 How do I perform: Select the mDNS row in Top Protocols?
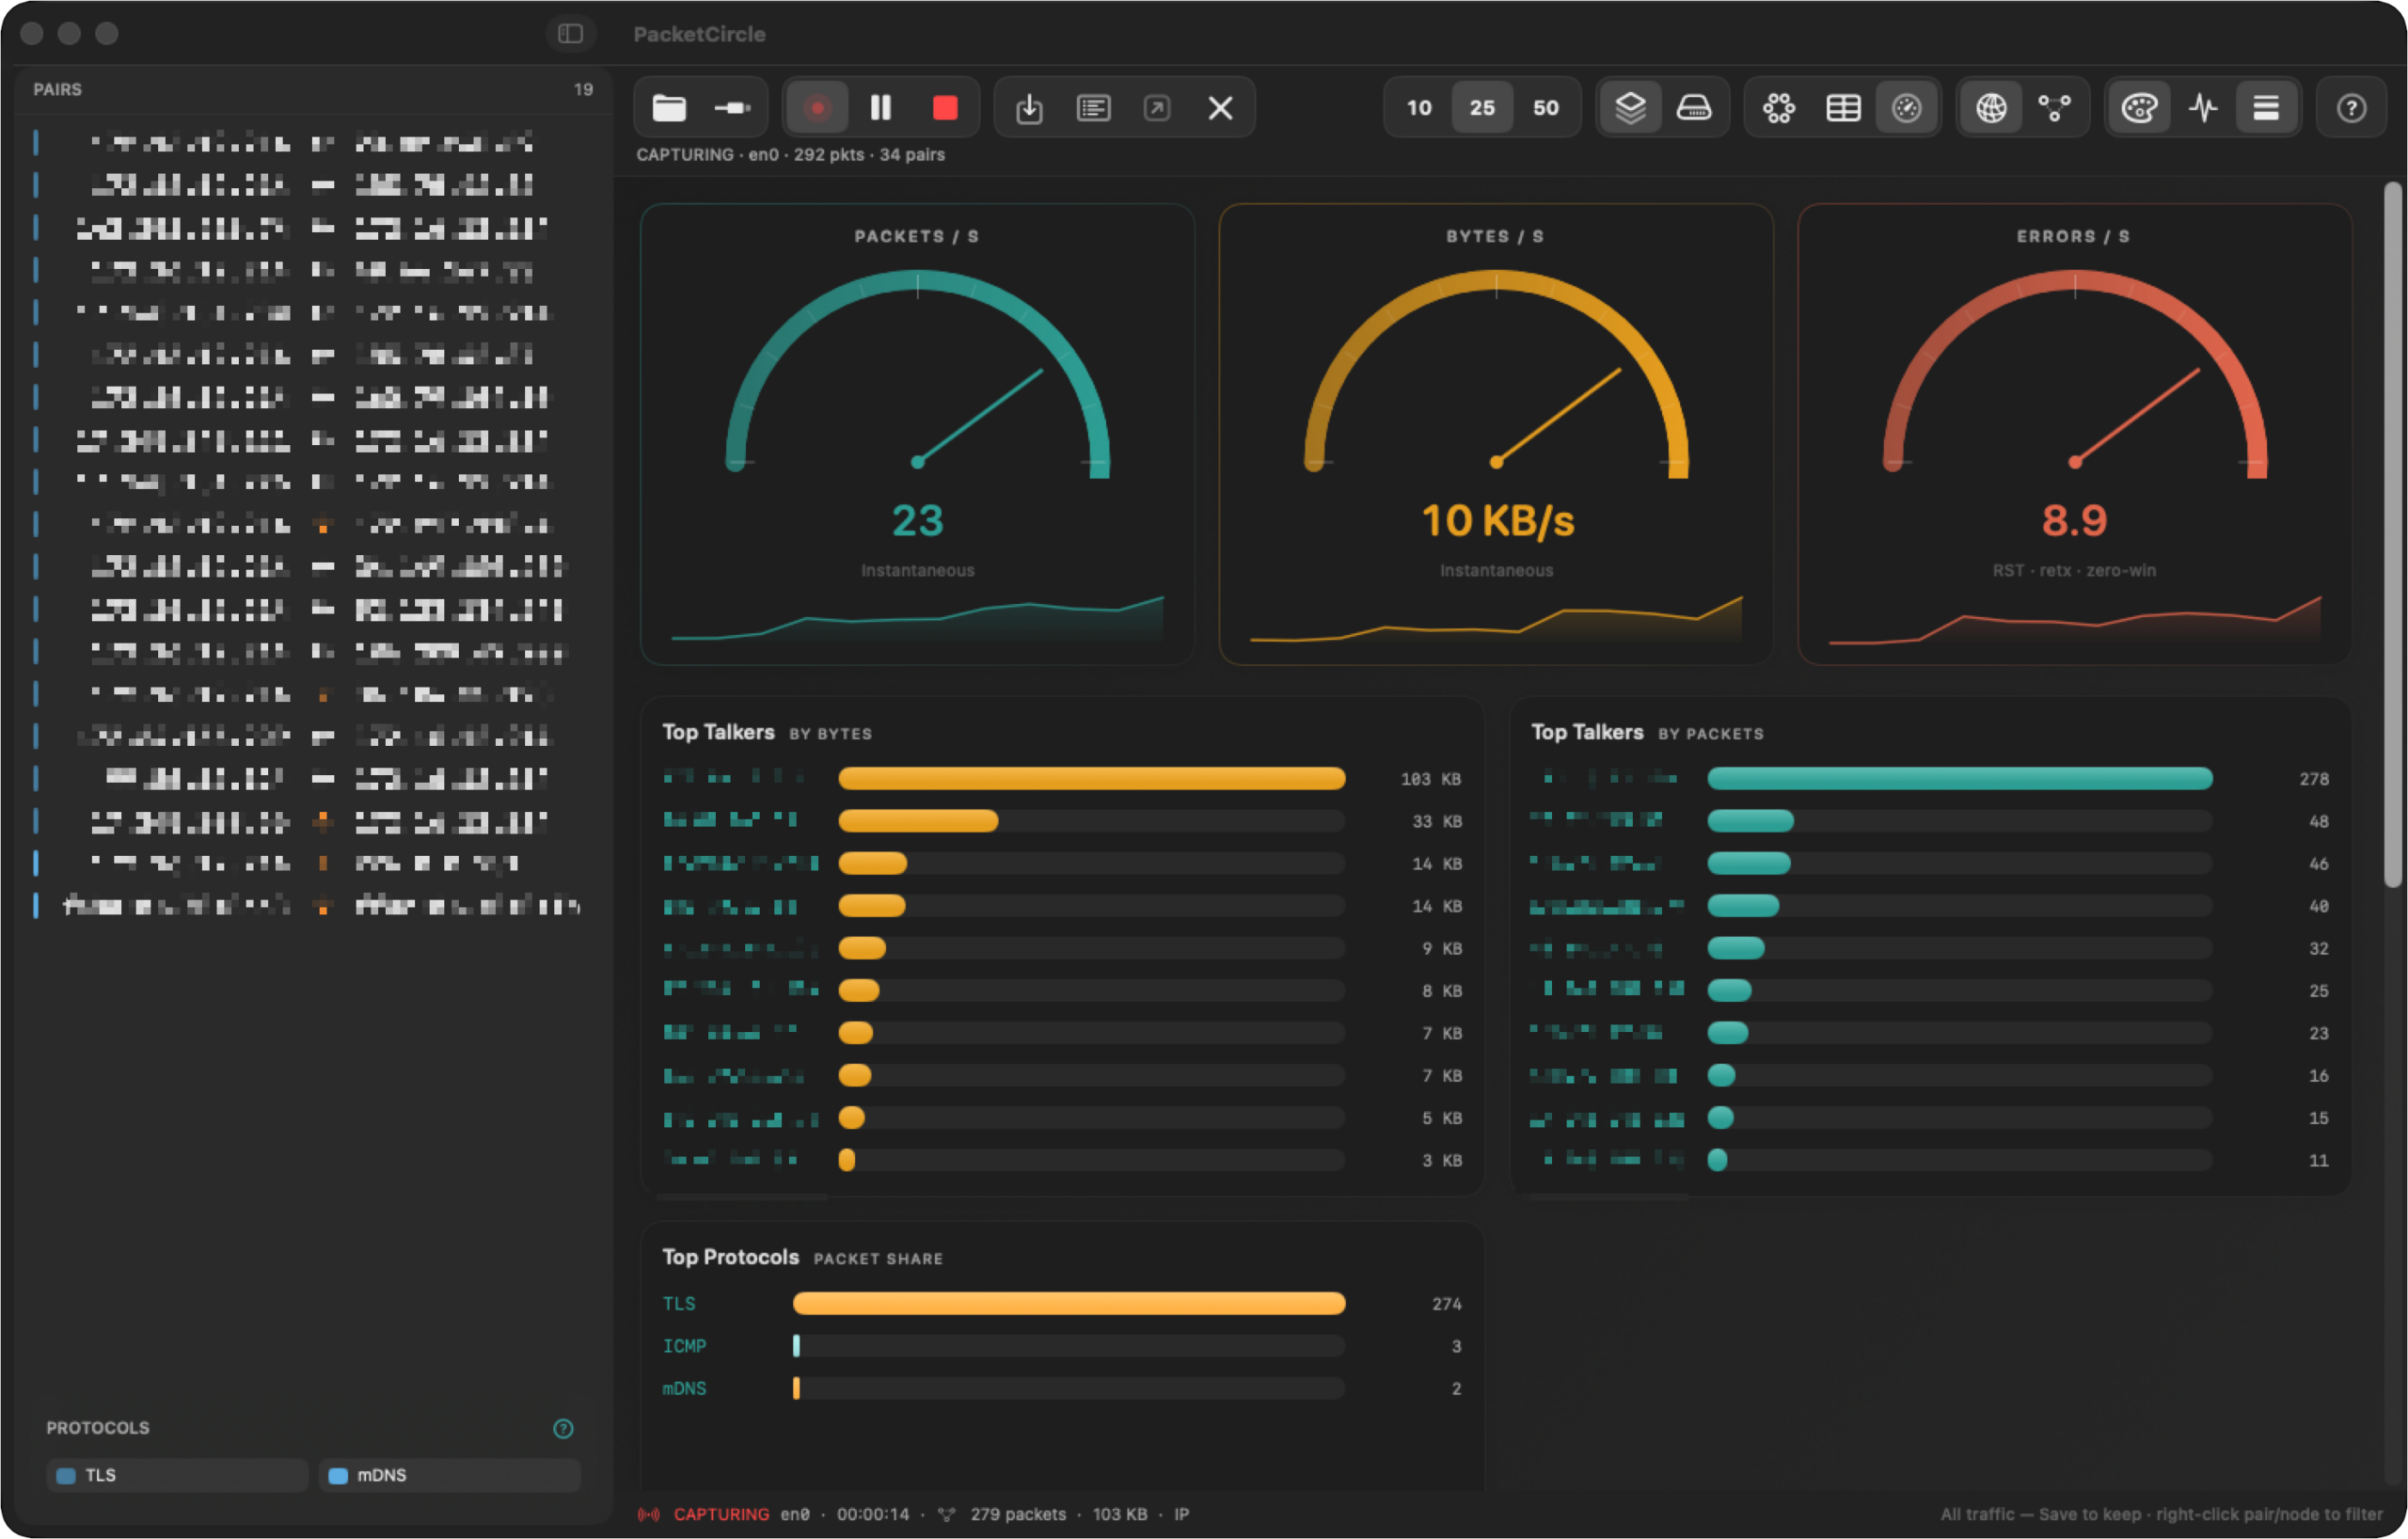point(1062,1388)
